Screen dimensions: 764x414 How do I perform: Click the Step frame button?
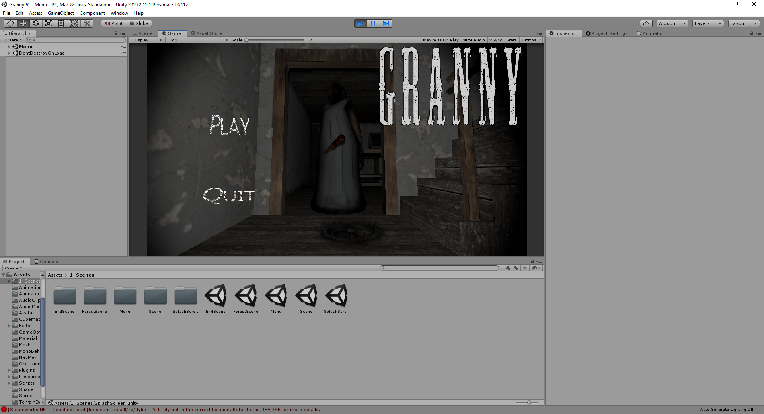coord(386,23)
